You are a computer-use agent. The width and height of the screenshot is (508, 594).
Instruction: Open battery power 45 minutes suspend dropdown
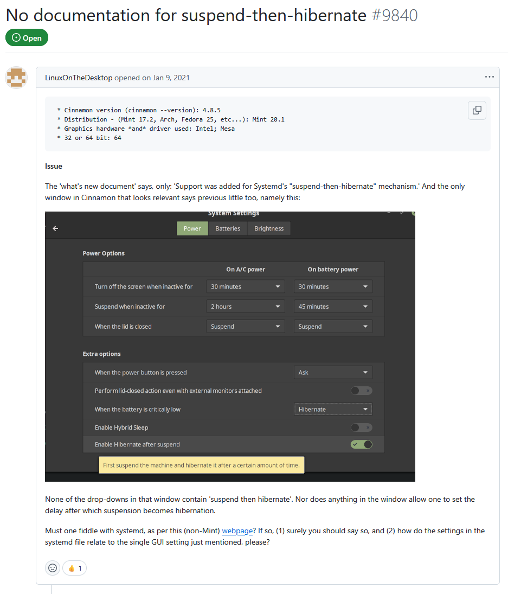click(333, 306)
